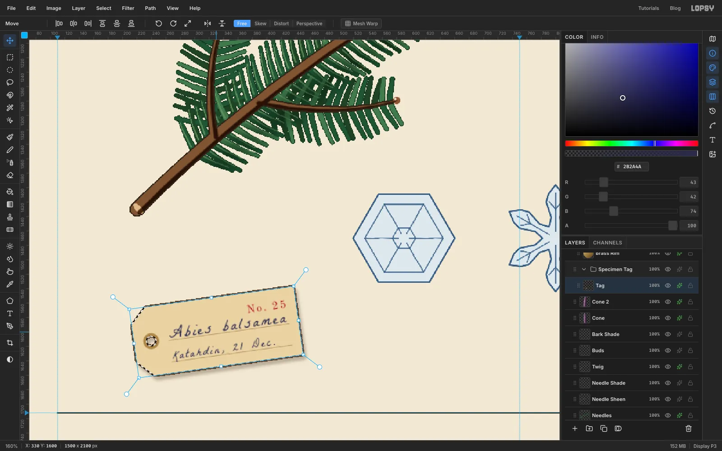Activate the Magic Wand tool

pyautogui.click(x=10, y=108)
